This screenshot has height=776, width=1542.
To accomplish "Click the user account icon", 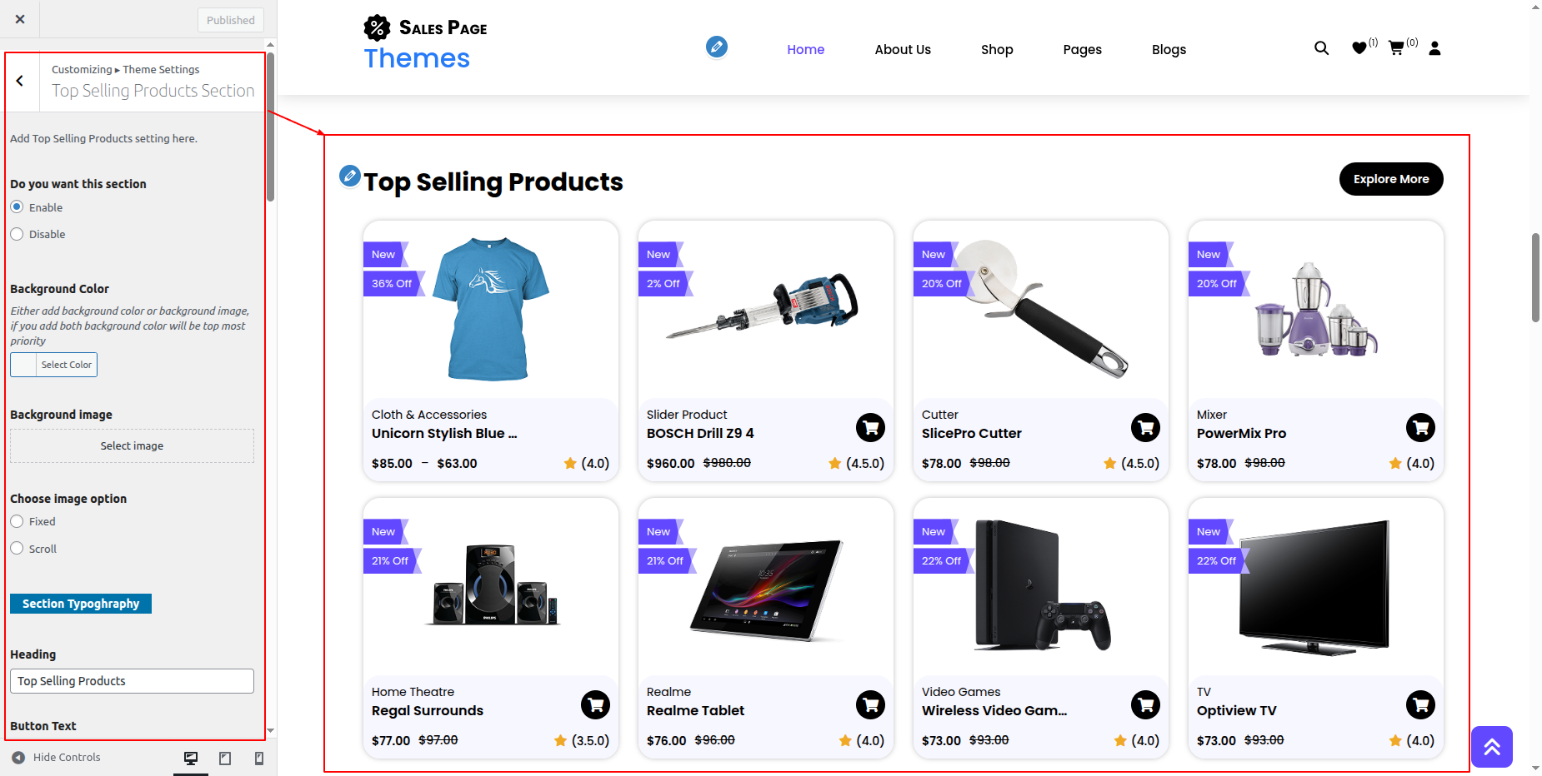I will pyautogui.click(x=1434, y=48).
